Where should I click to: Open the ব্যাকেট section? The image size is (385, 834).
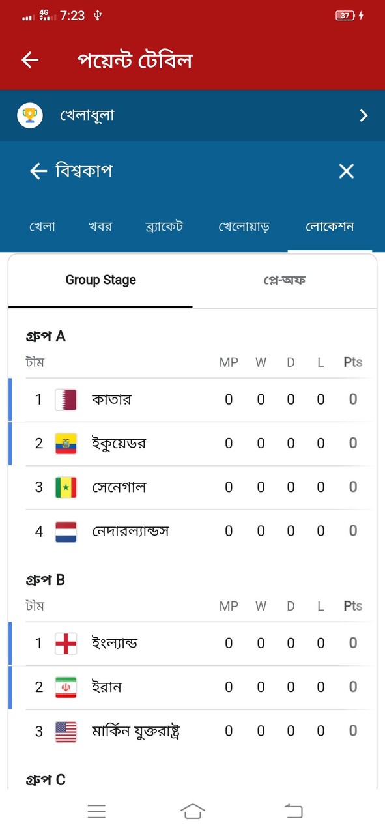(x=164, y=226)
